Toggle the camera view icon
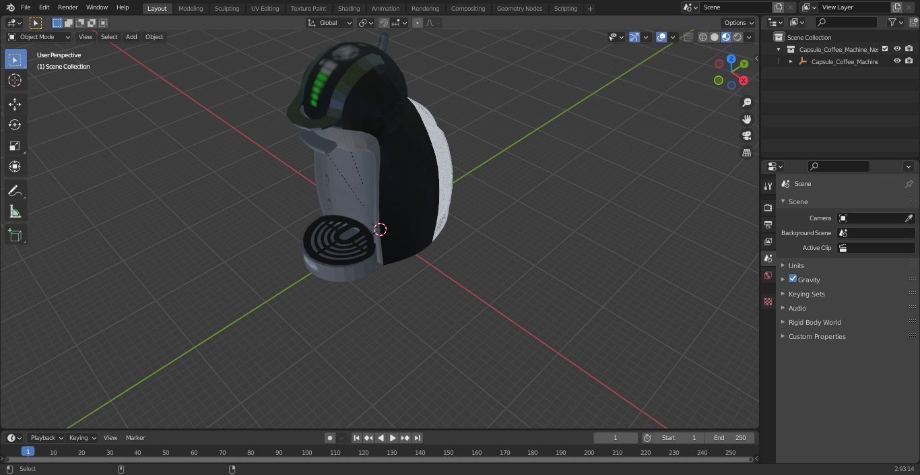This screenshot has height=475, width=920. [x=746, y=136]
